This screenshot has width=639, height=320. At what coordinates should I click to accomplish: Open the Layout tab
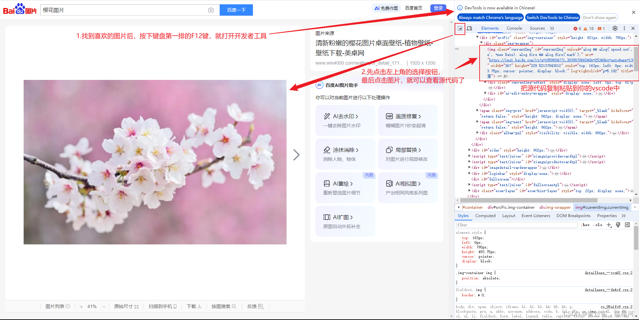tap(509, 216)
